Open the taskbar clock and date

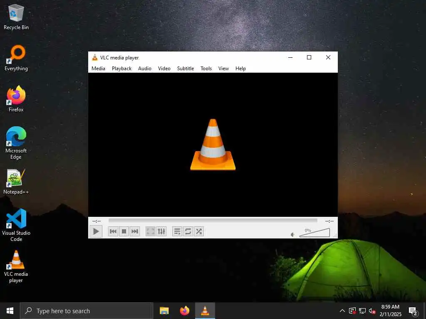coord(390,311)
